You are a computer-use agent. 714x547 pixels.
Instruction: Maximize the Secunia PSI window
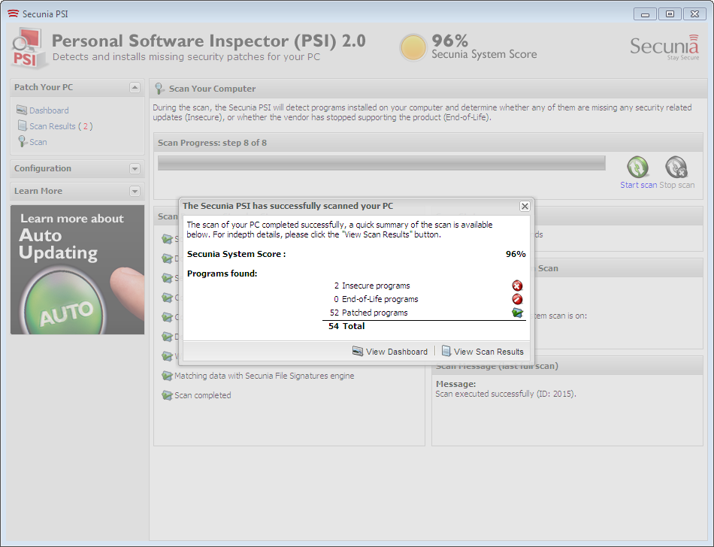[670, 14]
